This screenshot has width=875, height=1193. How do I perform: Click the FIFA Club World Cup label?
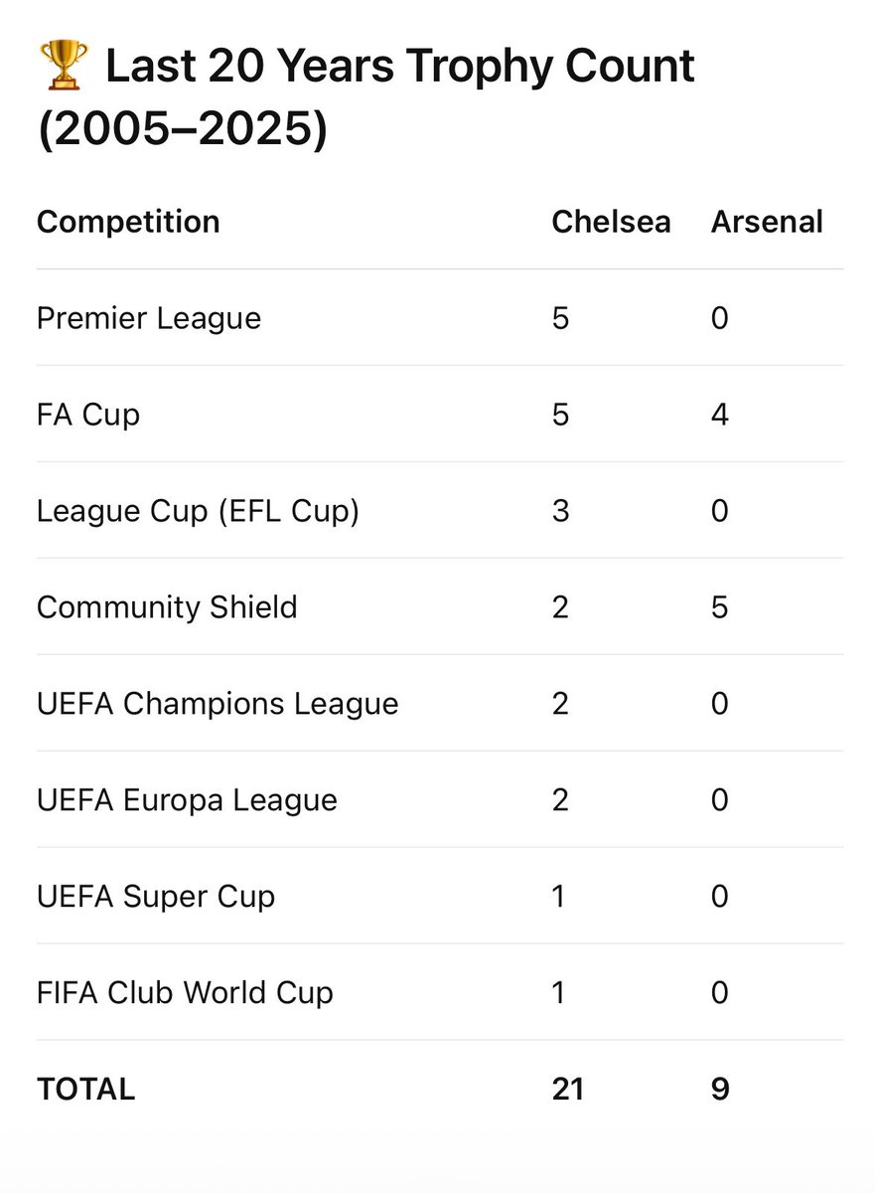185,992
